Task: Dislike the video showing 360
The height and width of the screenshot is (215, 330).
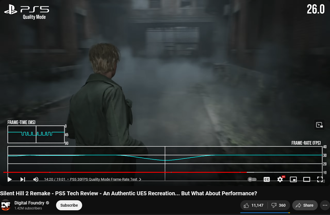Action: pyautogui.click(x=279, y=205)
